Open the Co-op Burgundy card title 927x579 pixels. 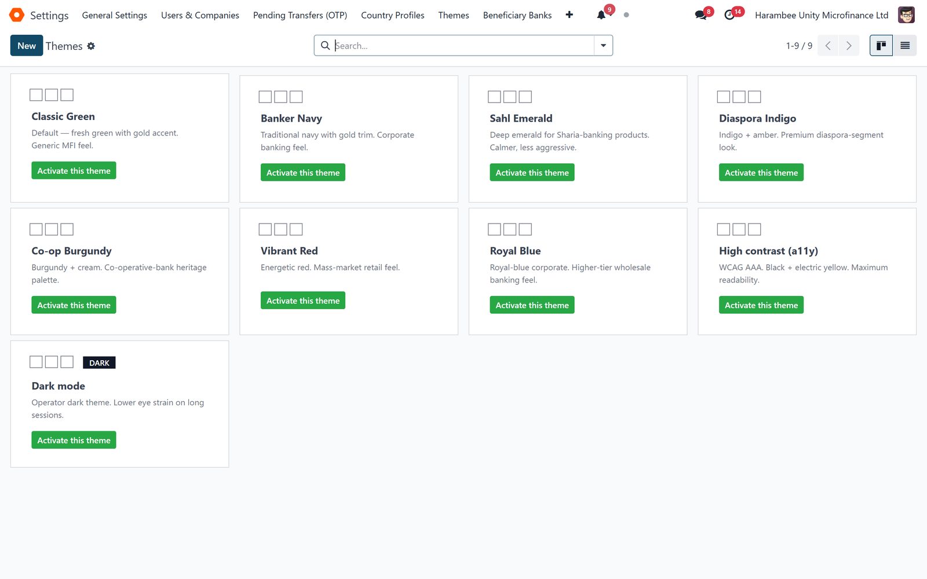(71, 251)
